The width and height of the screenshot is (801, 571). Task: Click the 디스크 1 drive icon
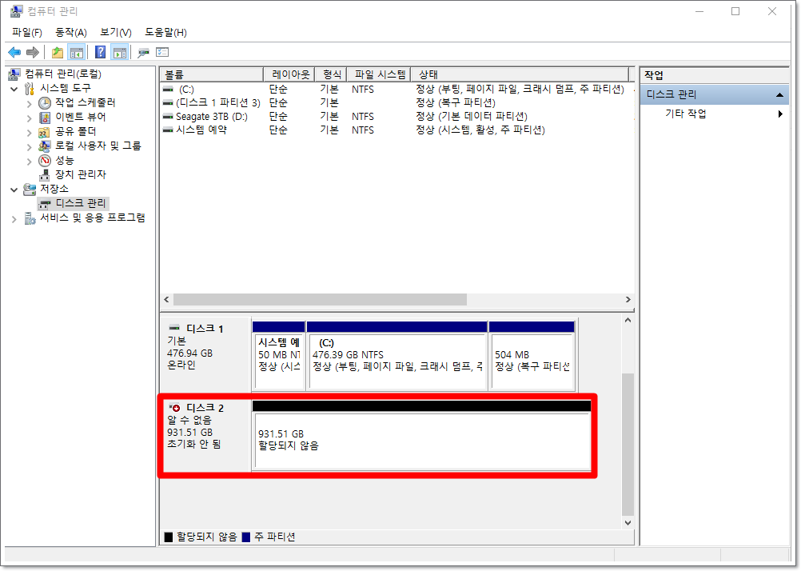pyautogui.click(x=174, y=328)
